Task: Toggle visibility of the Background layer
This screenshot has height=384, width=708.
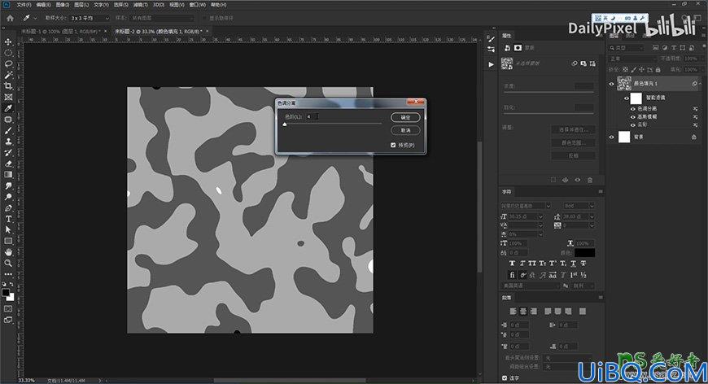Action: tap(612, 137)
